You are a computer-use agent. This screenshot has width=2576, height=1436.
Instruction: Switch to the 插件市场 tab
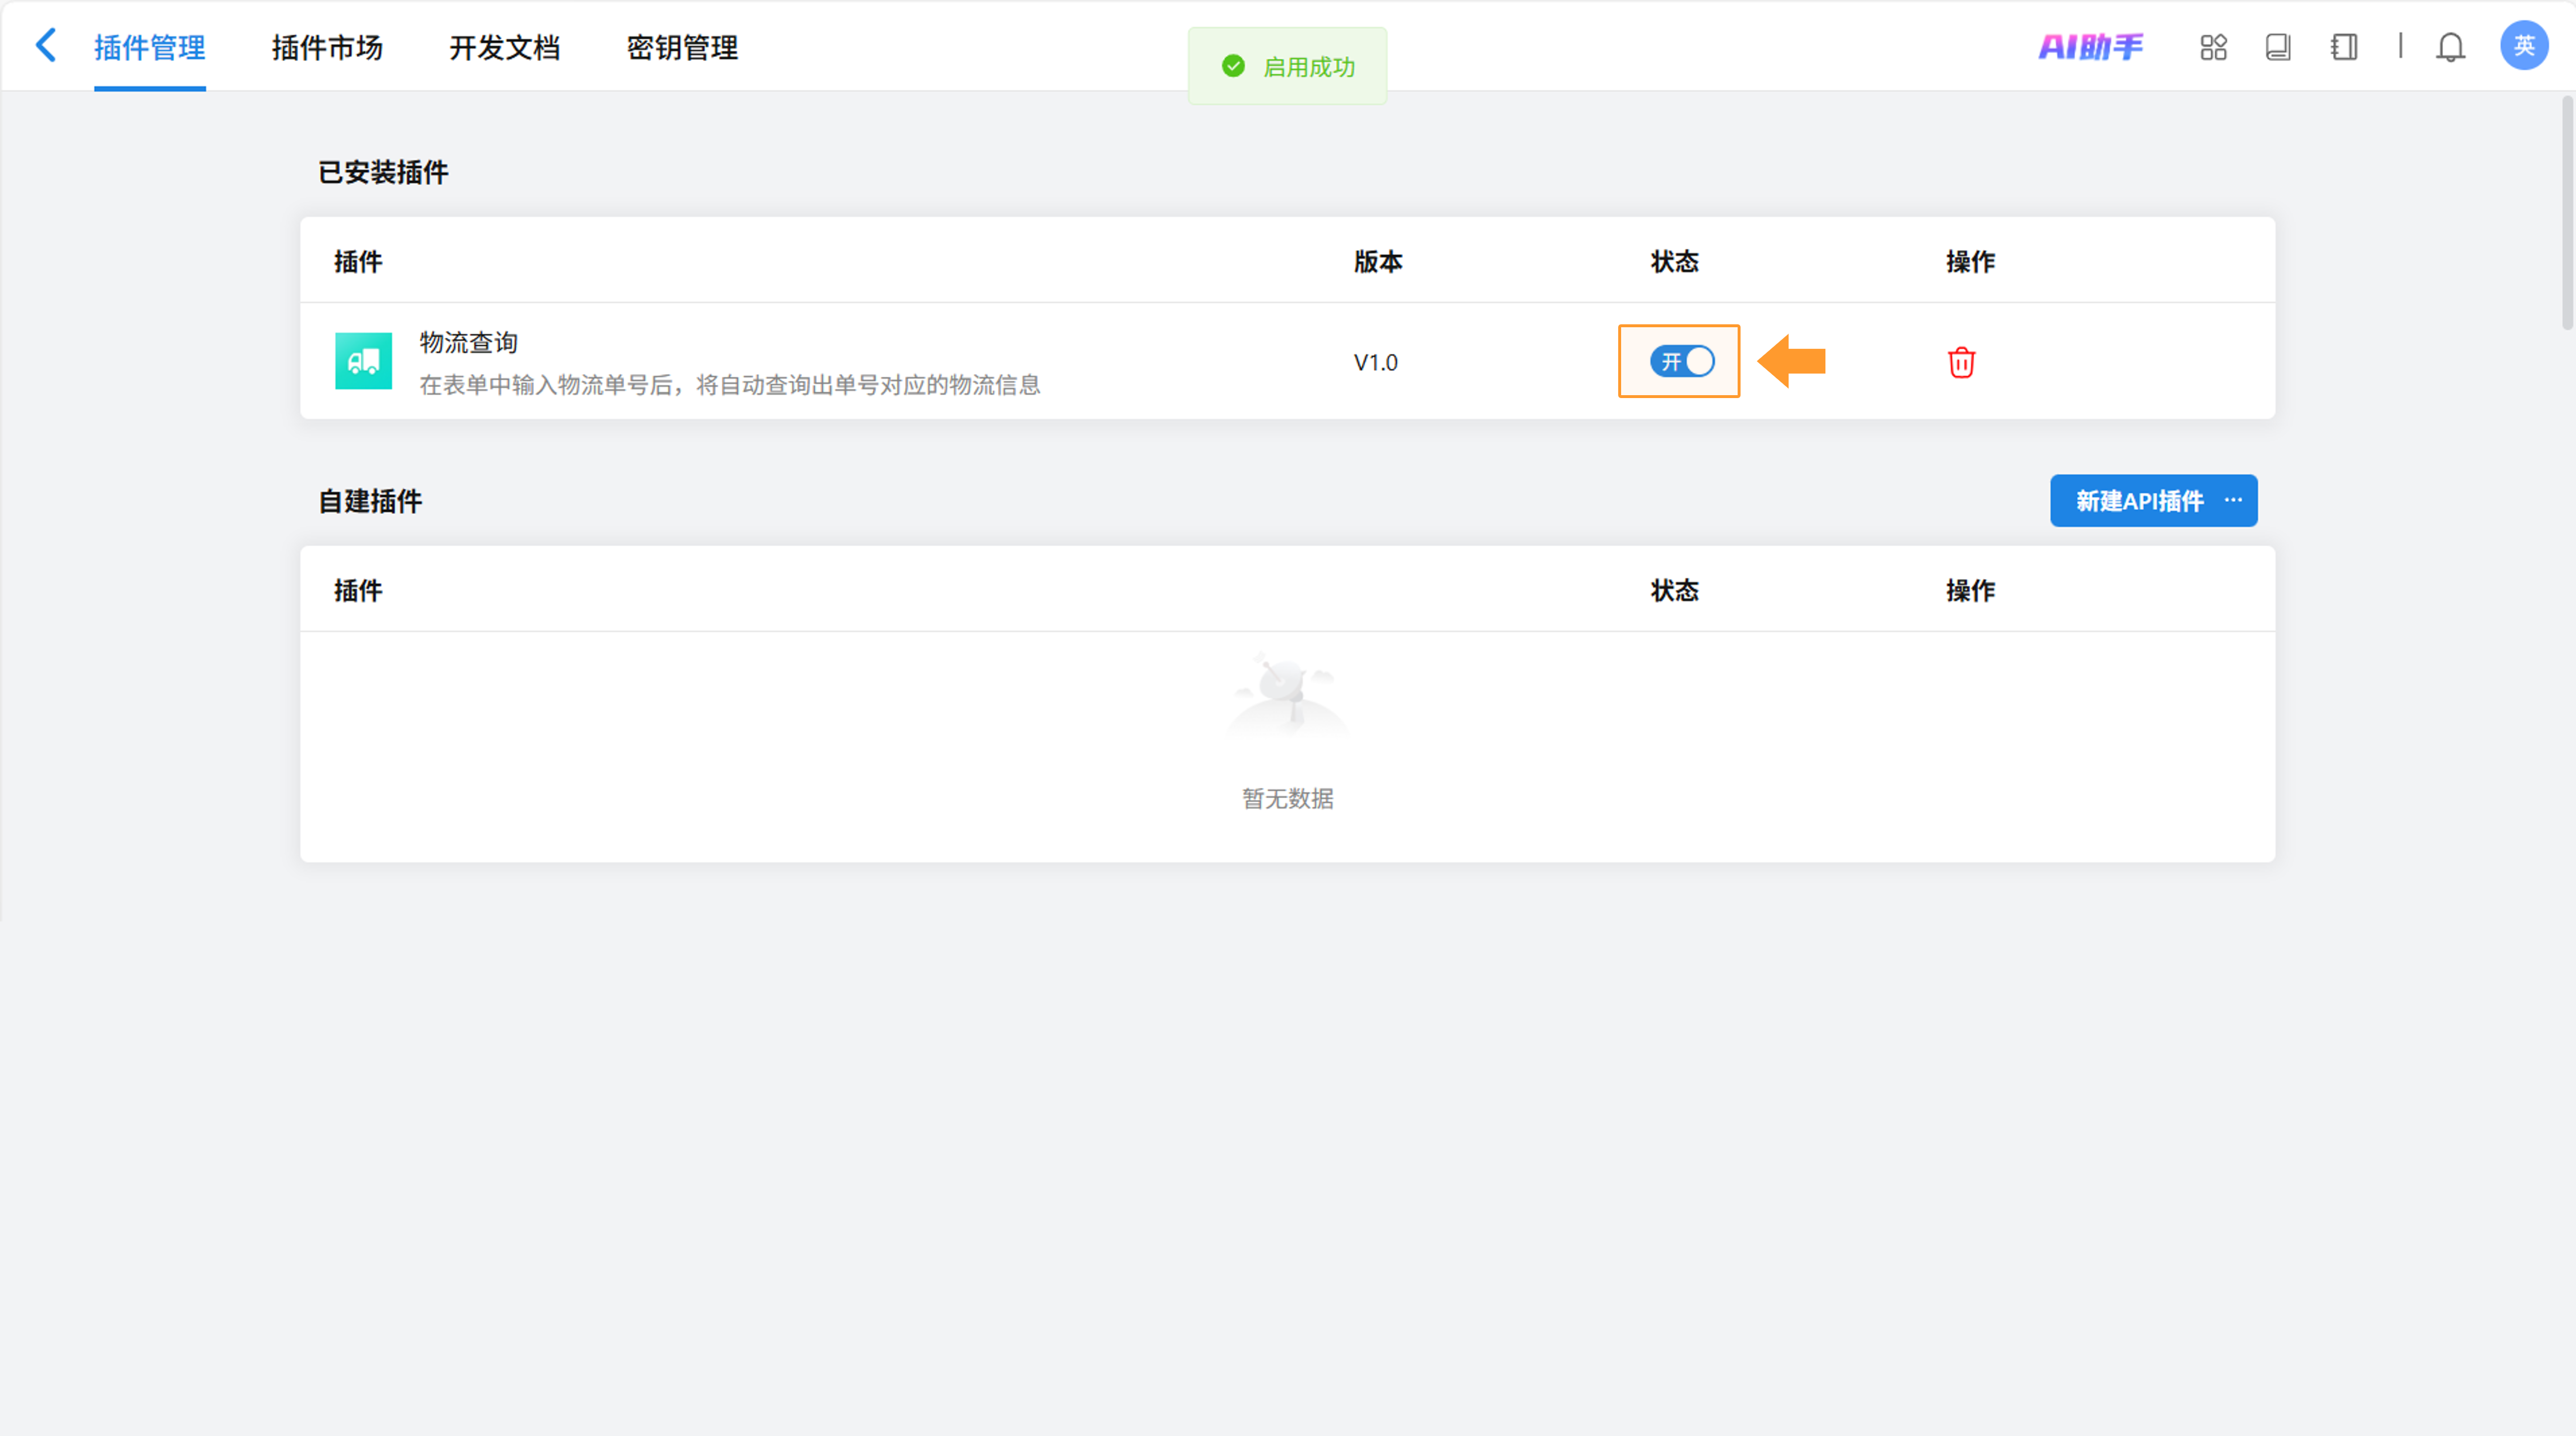(327, 47)
